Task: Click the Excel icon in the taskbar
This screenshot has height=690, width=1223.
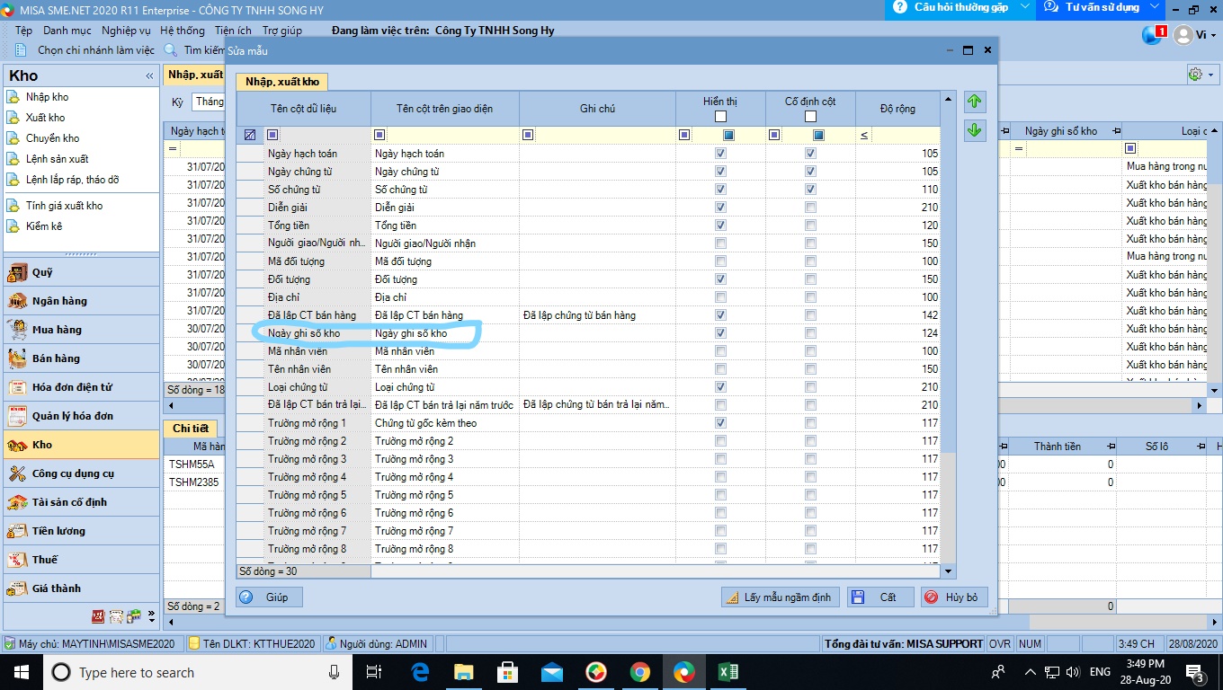Action: (728, 672)
